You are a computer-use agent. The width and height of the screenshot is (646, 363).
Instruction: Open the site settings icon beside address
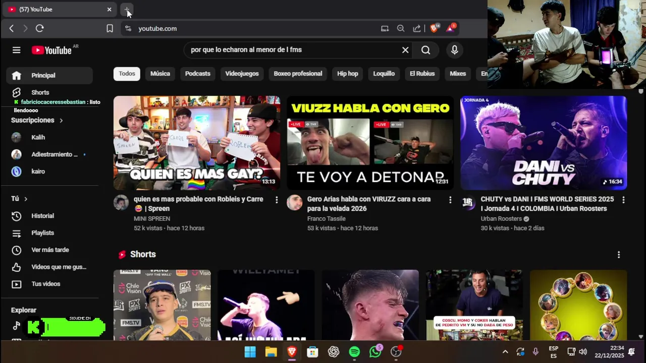[128, 29]
